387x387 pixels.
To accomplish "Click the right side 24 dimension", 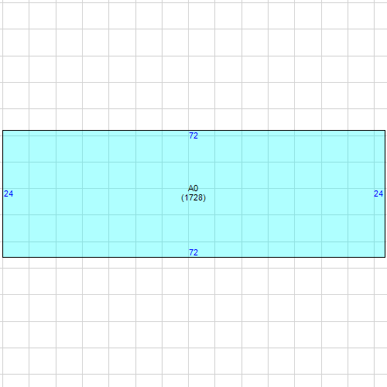I will (378, 193).
